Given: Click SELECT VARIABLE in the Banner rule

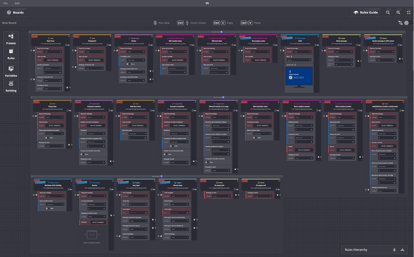Looking at the screenshot, I should coord(98,222).
